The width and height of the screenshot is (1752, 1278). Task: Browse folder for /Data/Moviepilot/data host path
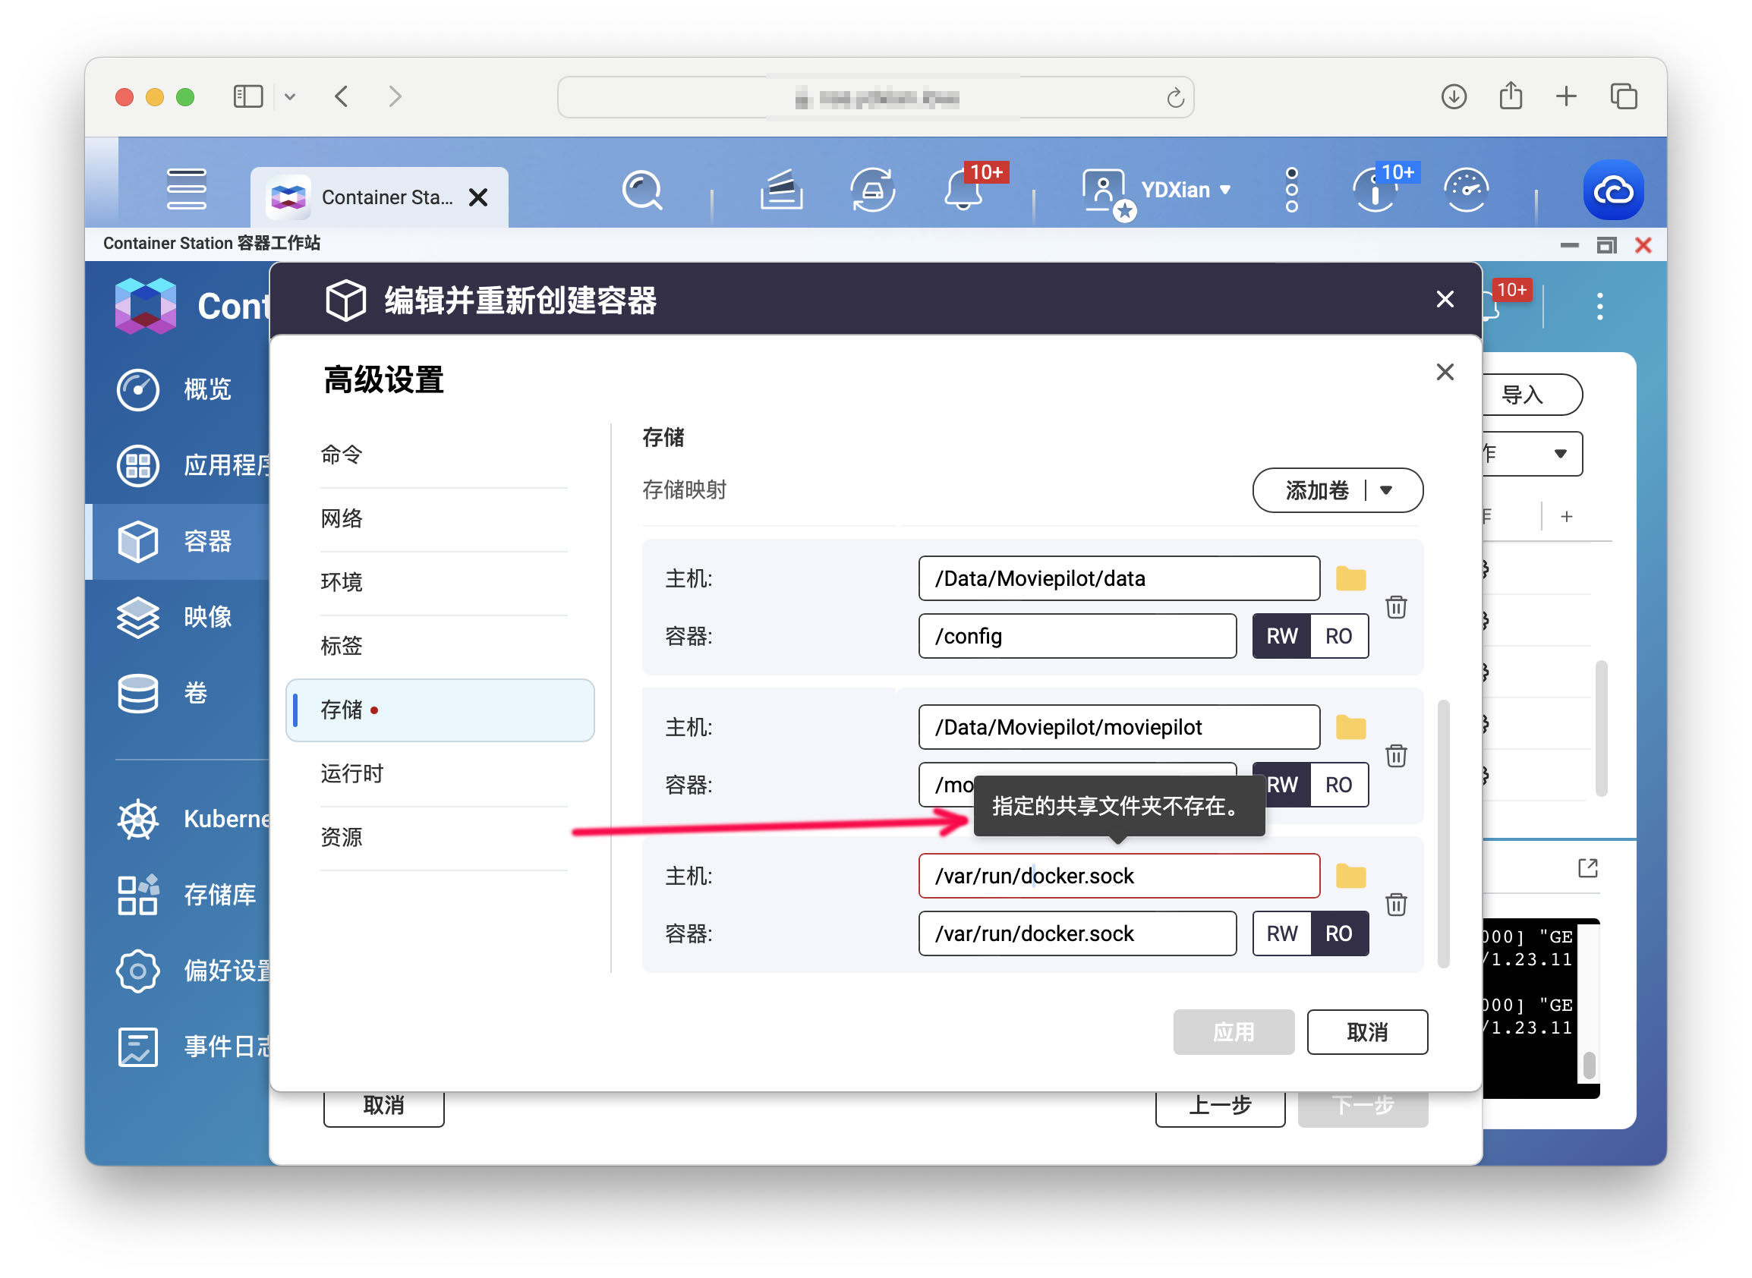1352,578
